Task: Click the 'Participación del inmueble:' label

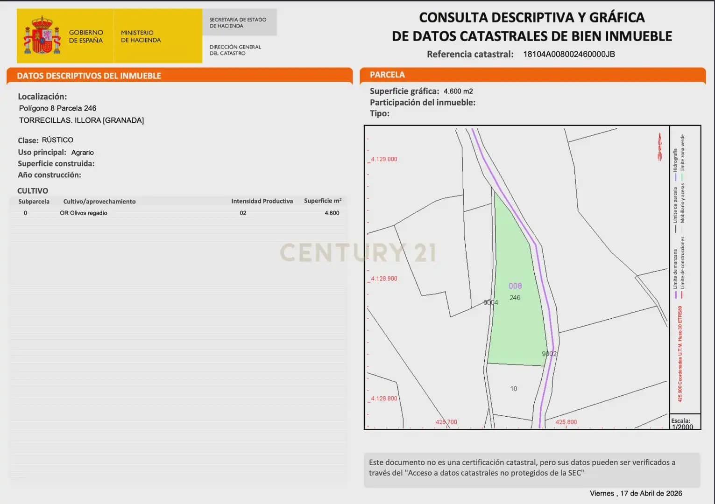Action: tap(423, 103)
